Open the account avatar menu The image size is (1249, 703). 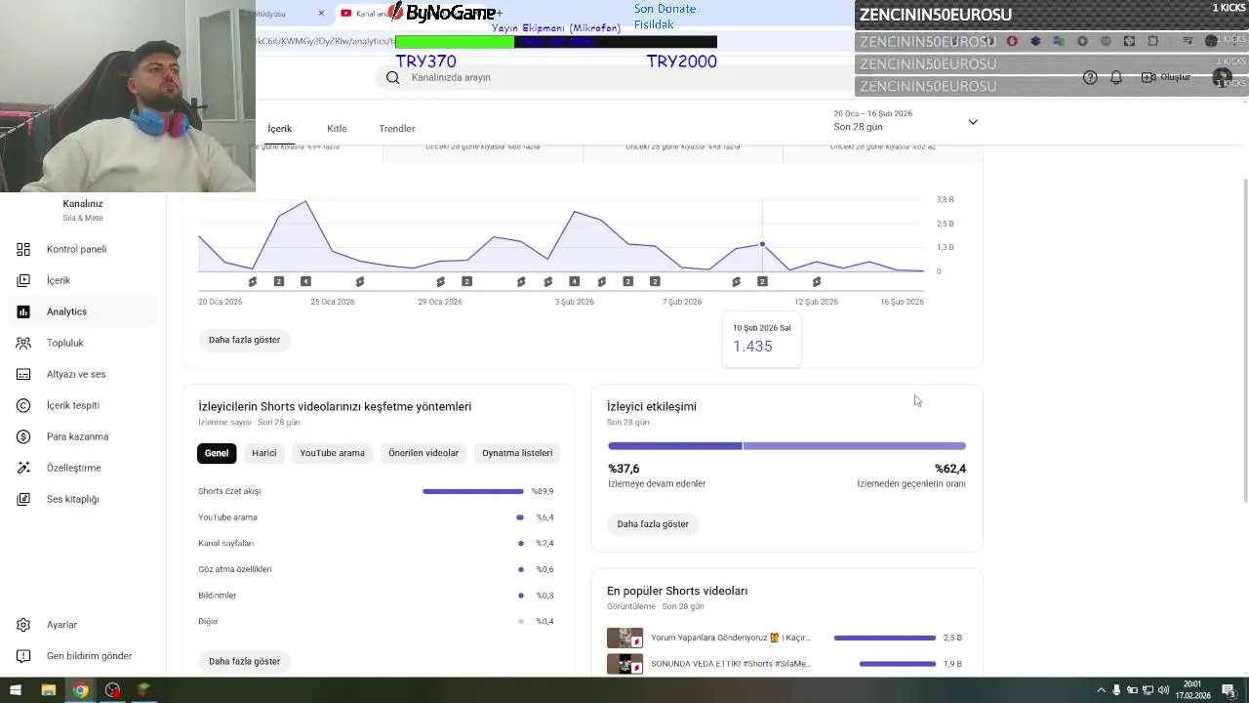pos(1222,77)
